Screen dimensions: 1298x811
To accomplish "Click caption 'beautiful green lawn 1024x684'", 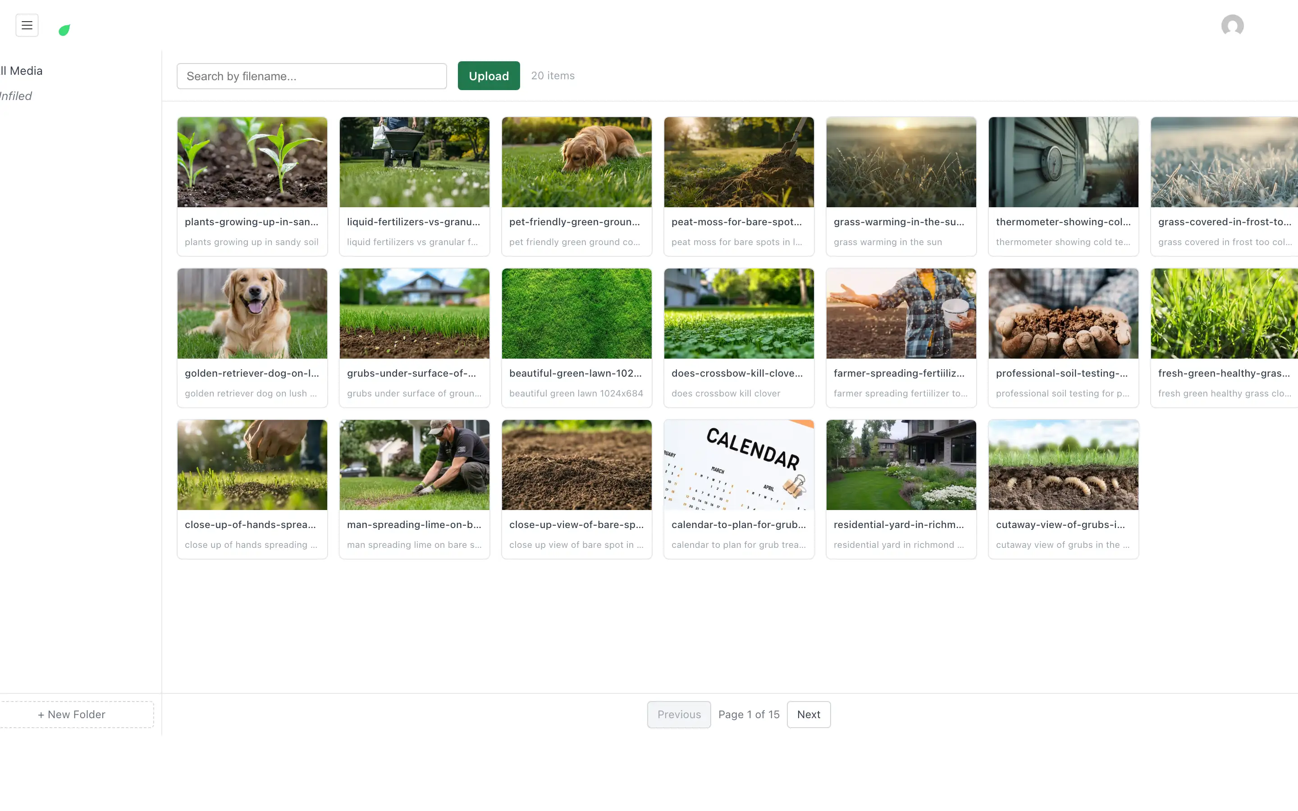I will point(576,393).
